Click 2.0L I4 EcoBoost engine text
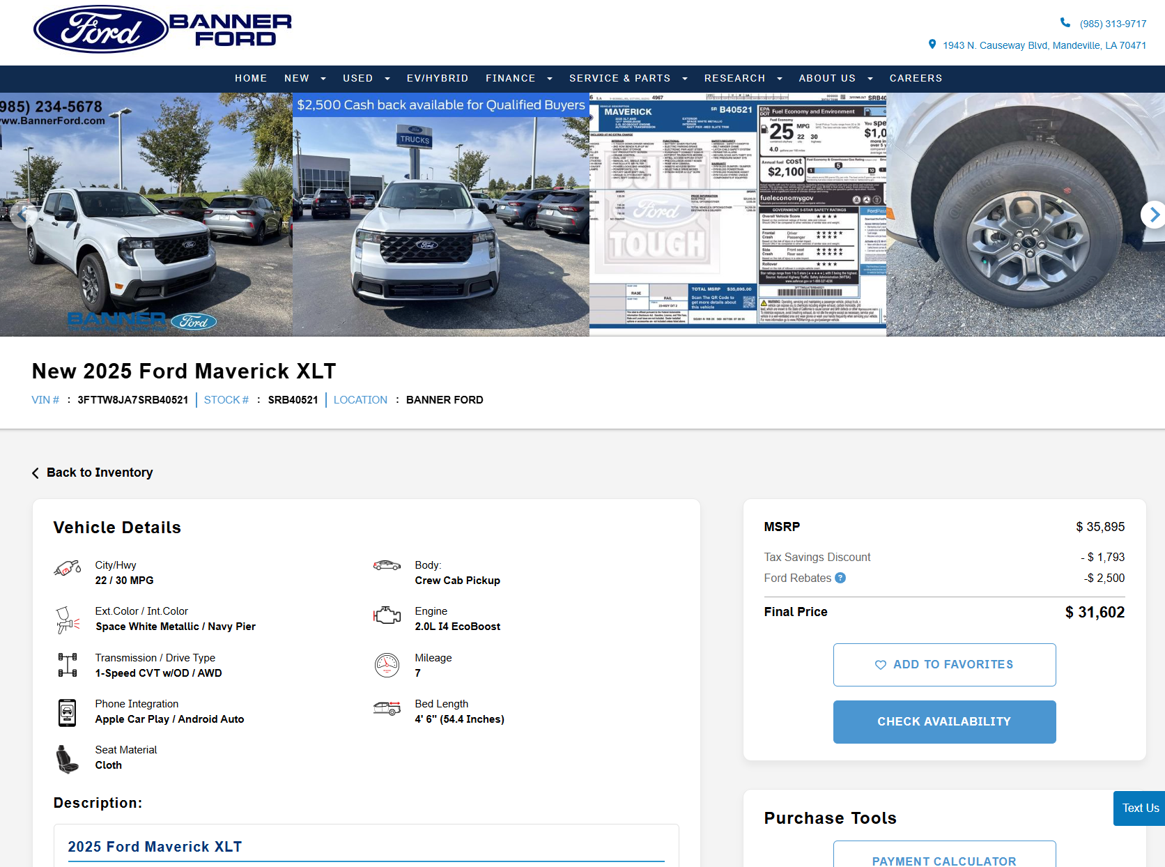Image resolution: width=1165 pixels, height=867 pixels. coord(457,627)
